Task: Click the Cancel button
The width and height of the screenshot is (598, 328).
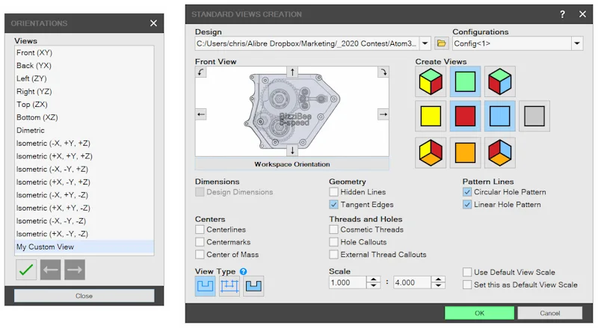Action: [549, 313]
